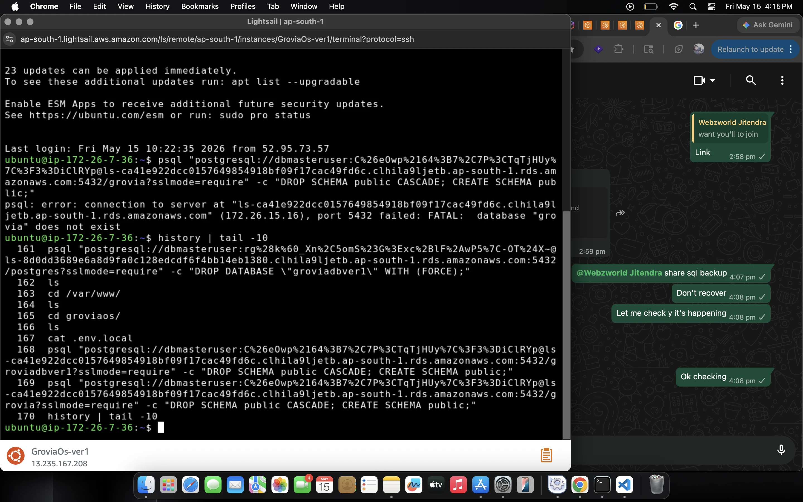Open Google Chrome from the dock
803x502 pixels.
click(x=580, y=485)
